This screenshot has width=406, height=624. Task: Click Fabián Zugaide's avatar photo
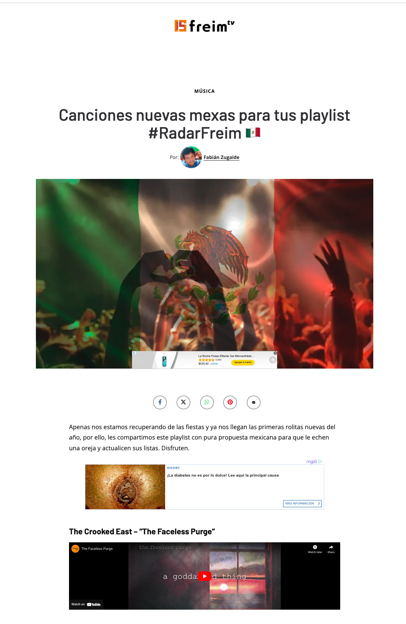click(191, 157)
